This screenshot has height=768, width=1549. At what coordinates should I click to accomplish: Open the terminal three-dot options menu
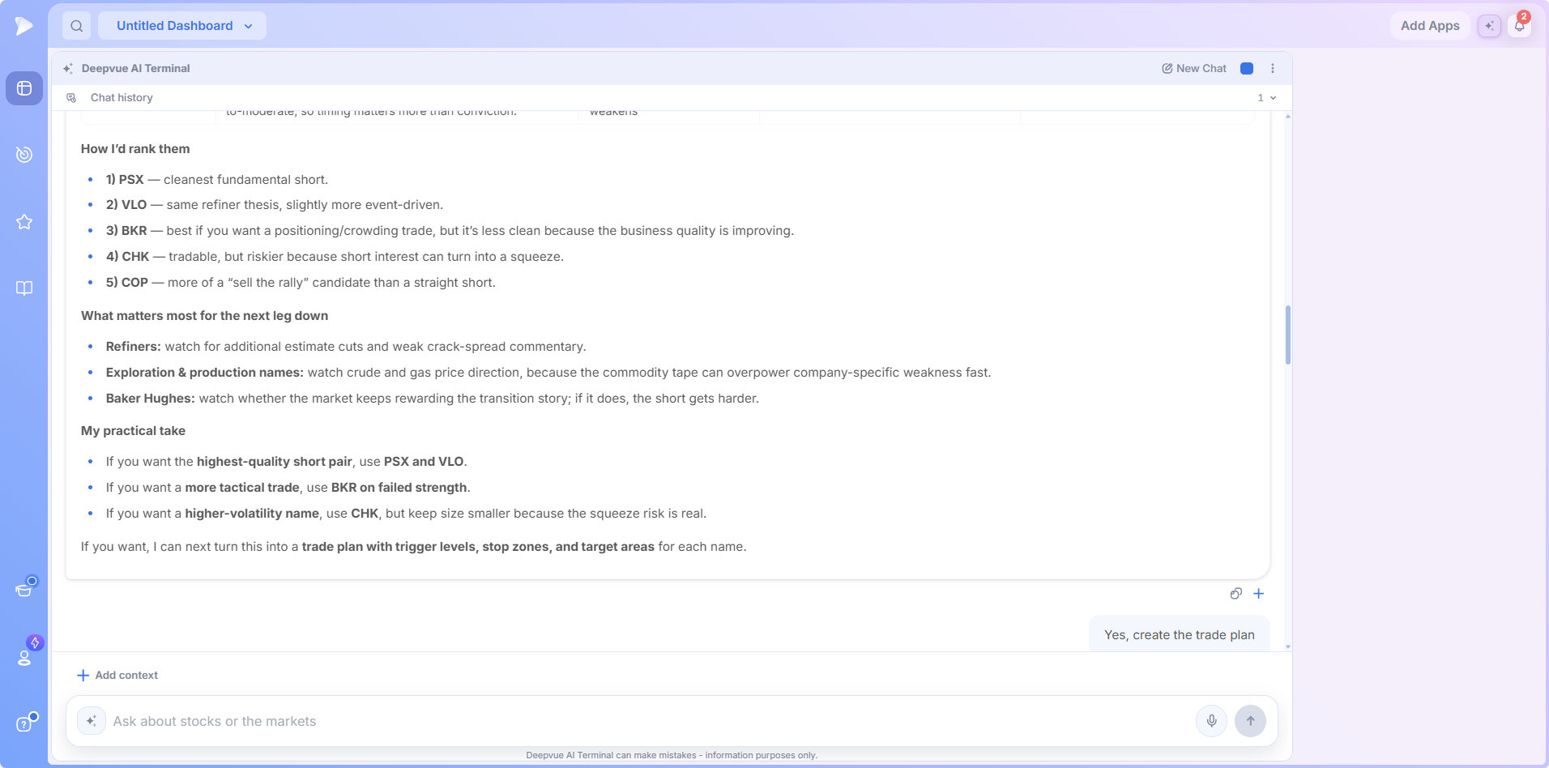tap(1273, 69)
